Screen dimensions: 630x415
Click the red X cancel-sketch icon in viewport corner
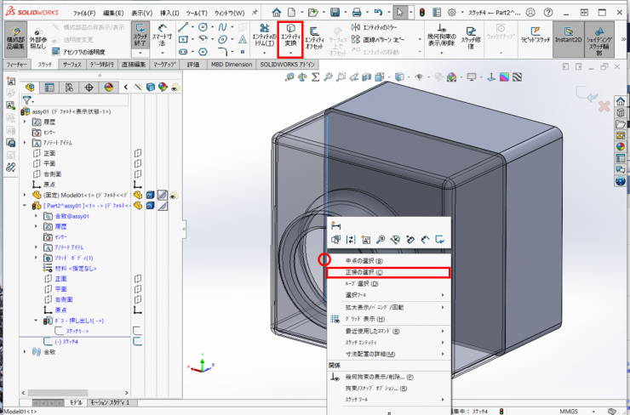(604, 107)
